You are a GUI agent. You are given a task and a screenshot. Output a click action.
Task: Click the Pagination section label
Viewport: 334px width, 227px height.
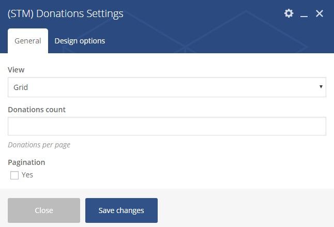(26, 162)
